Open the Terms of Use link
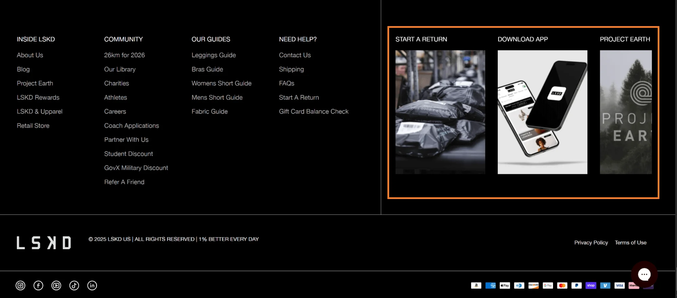Screen dimensions: 677x298 [x=631, y=243]
